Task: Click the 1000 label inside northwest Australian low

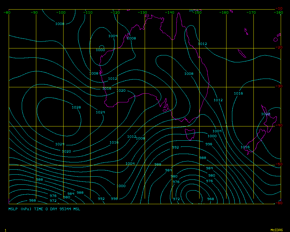Action: (100, 50)
